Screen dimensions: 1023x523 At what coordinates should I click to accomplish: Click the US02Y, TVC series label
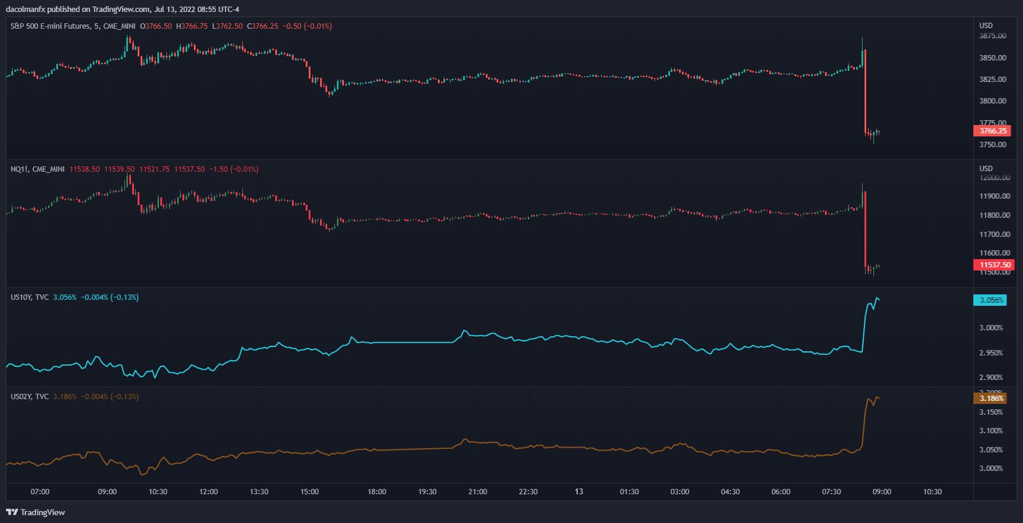(30, 397)
